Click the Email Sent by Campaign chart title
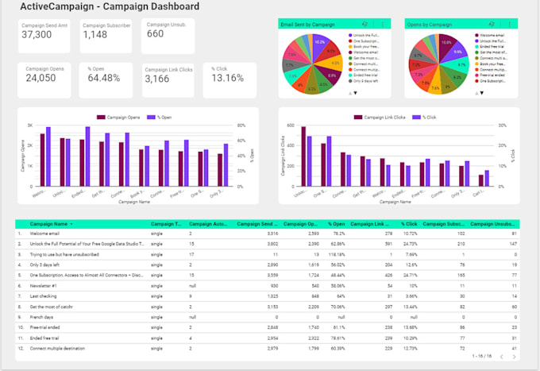The height and width of the screenshot is (371, 540). [x=307, y=25]
